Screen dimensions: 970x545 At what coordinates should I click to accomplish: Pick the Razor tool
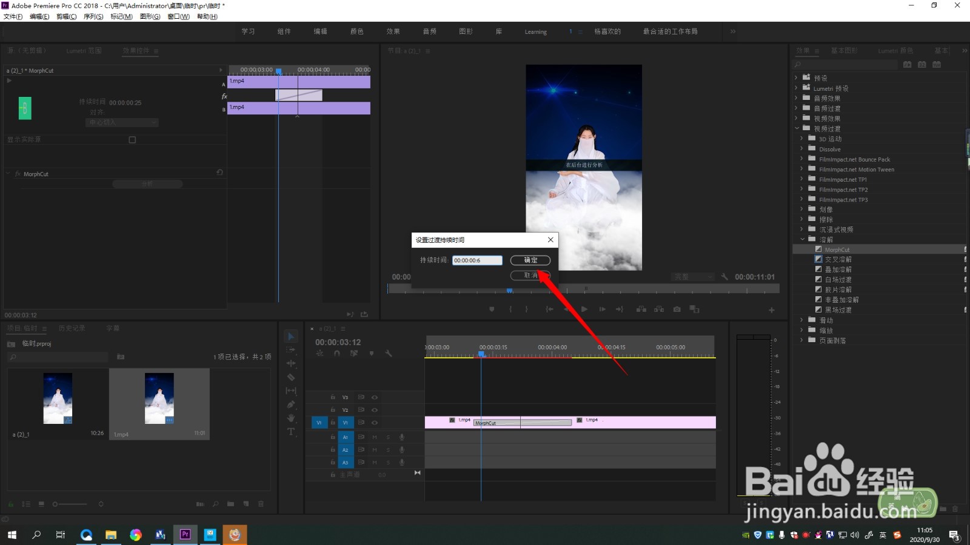pos(291,377)
